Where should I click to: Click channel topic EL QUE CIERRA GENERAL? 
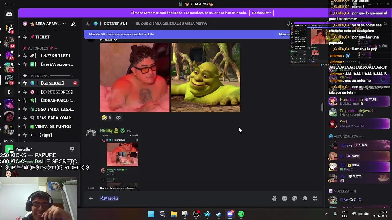pyautogui.click(x=171, y=24)
